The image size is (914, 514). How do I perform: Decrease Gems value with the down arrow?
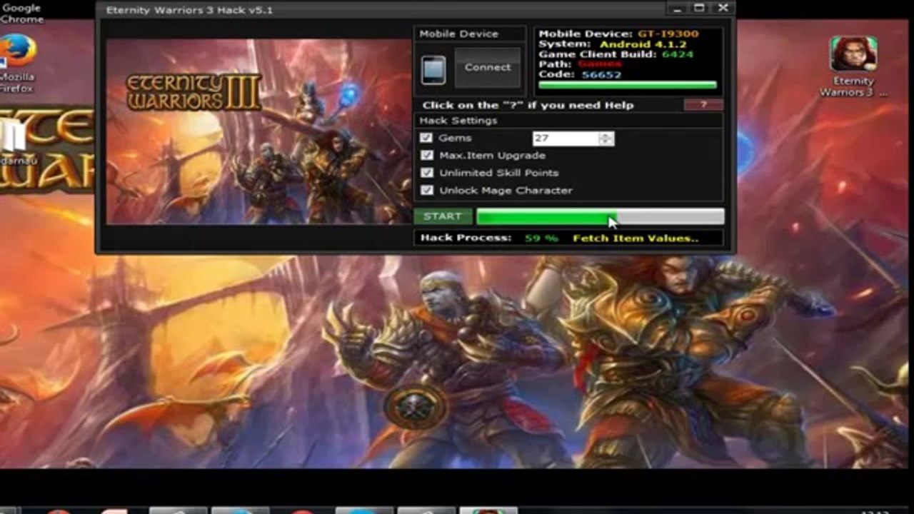point(606,142)
